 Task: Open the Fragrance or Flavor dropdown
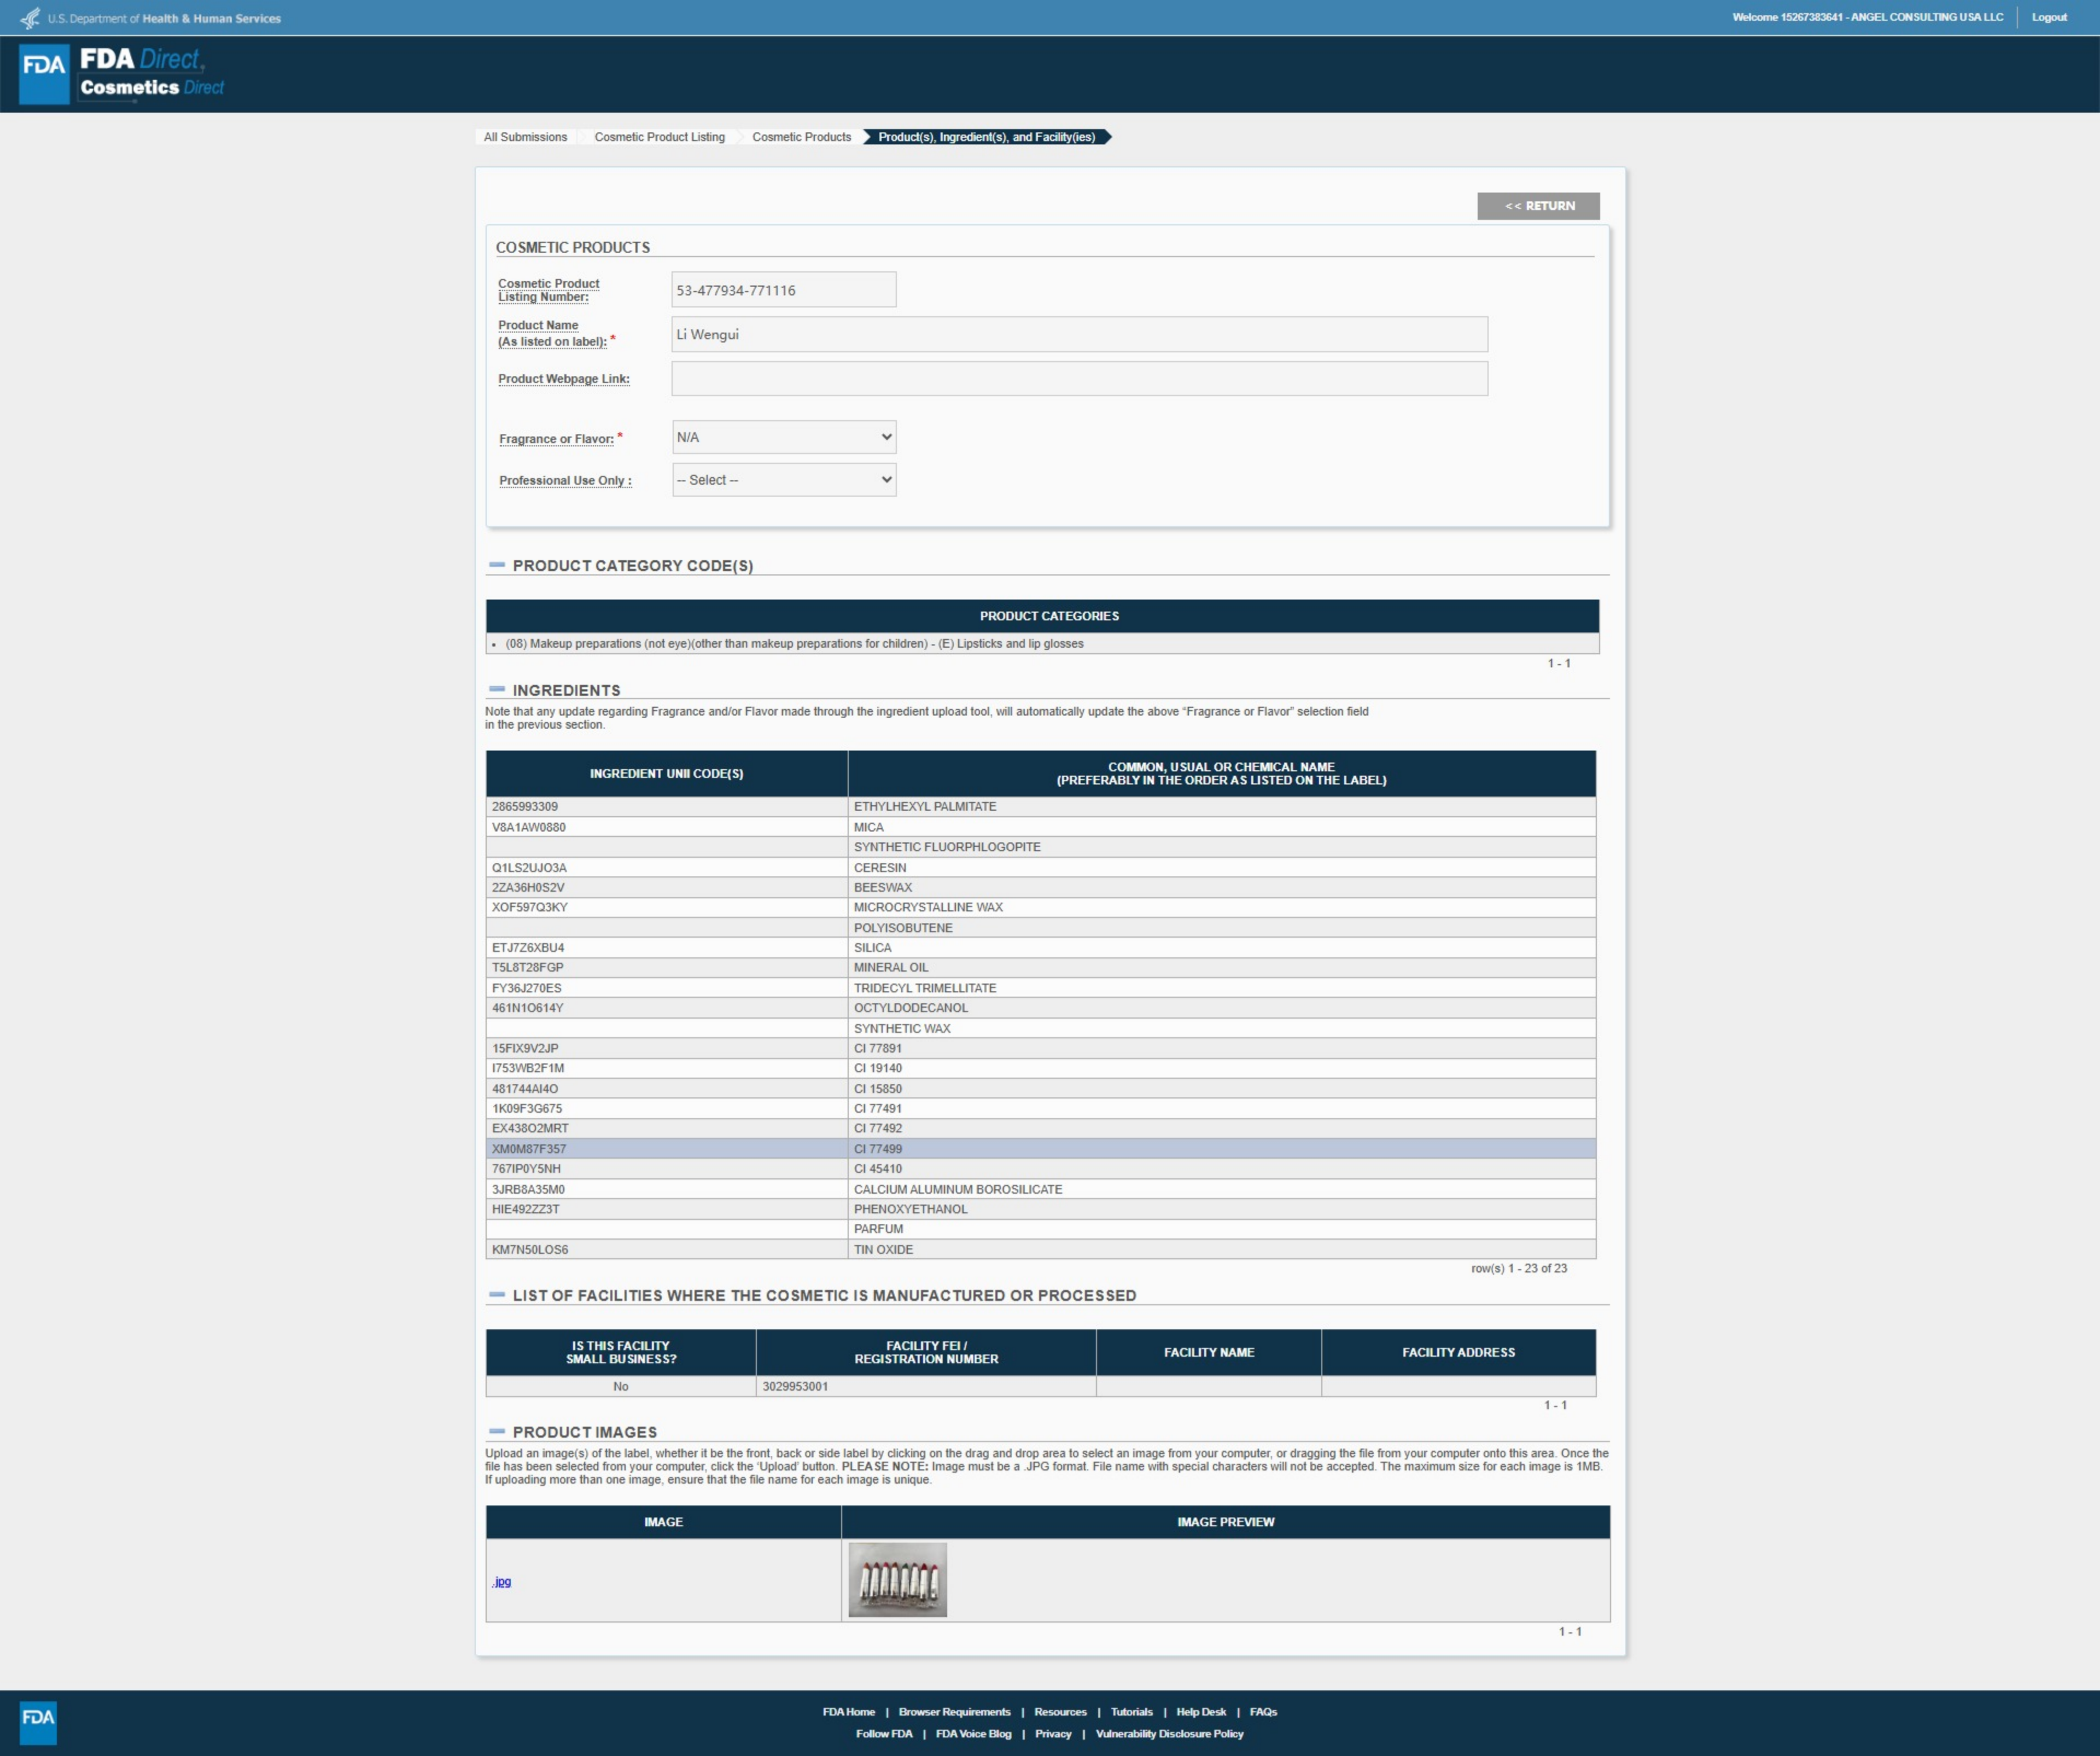[783, 437]
